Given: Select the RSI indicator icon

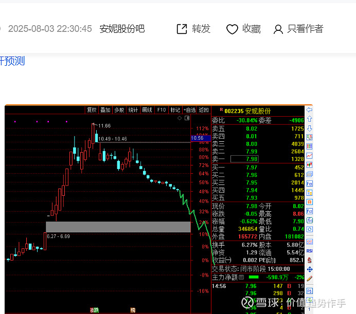Looking at the screenshot, I should pyautogui.click(x=309, y=251).
